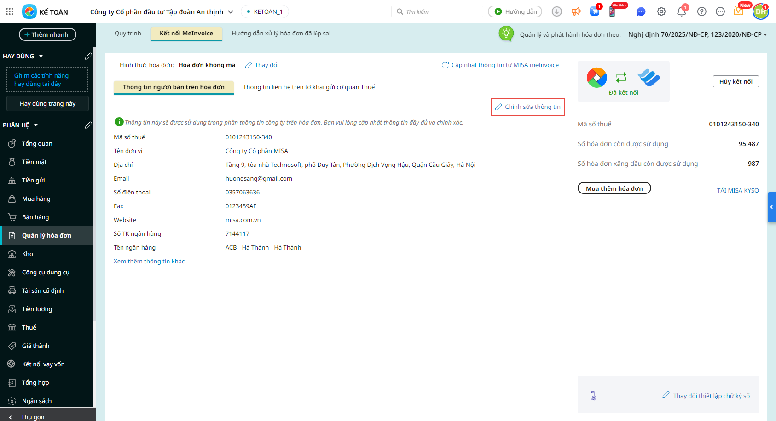Viewport: 776px width, 421px height.
Task: Open Bán hàng in the sidebar
Action: [35, 217]
